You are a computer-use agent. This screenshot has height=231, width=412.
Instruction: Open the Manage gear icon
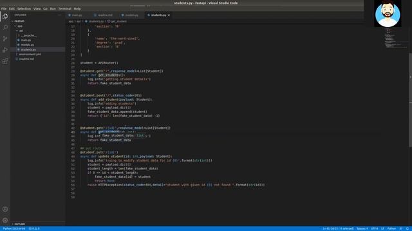tap(5, 220)
